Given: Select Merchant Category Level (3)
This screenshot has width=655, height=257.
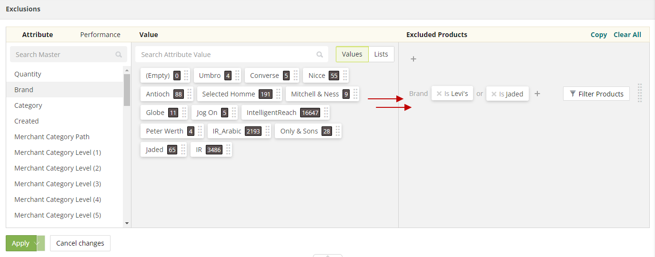Looking at the screenshot, I should pos(65,184).
